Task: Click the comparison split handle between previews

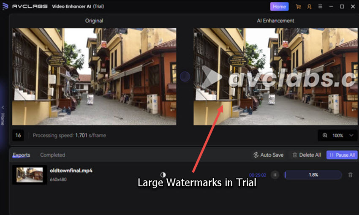Action: click(x=185, y=76)
